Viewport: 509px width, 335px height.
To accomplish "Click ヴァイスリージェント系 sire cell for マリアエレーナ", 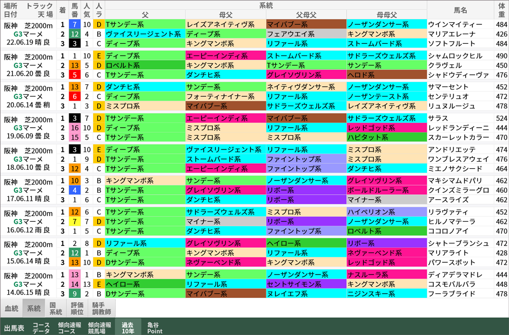I will coord(145,34).
